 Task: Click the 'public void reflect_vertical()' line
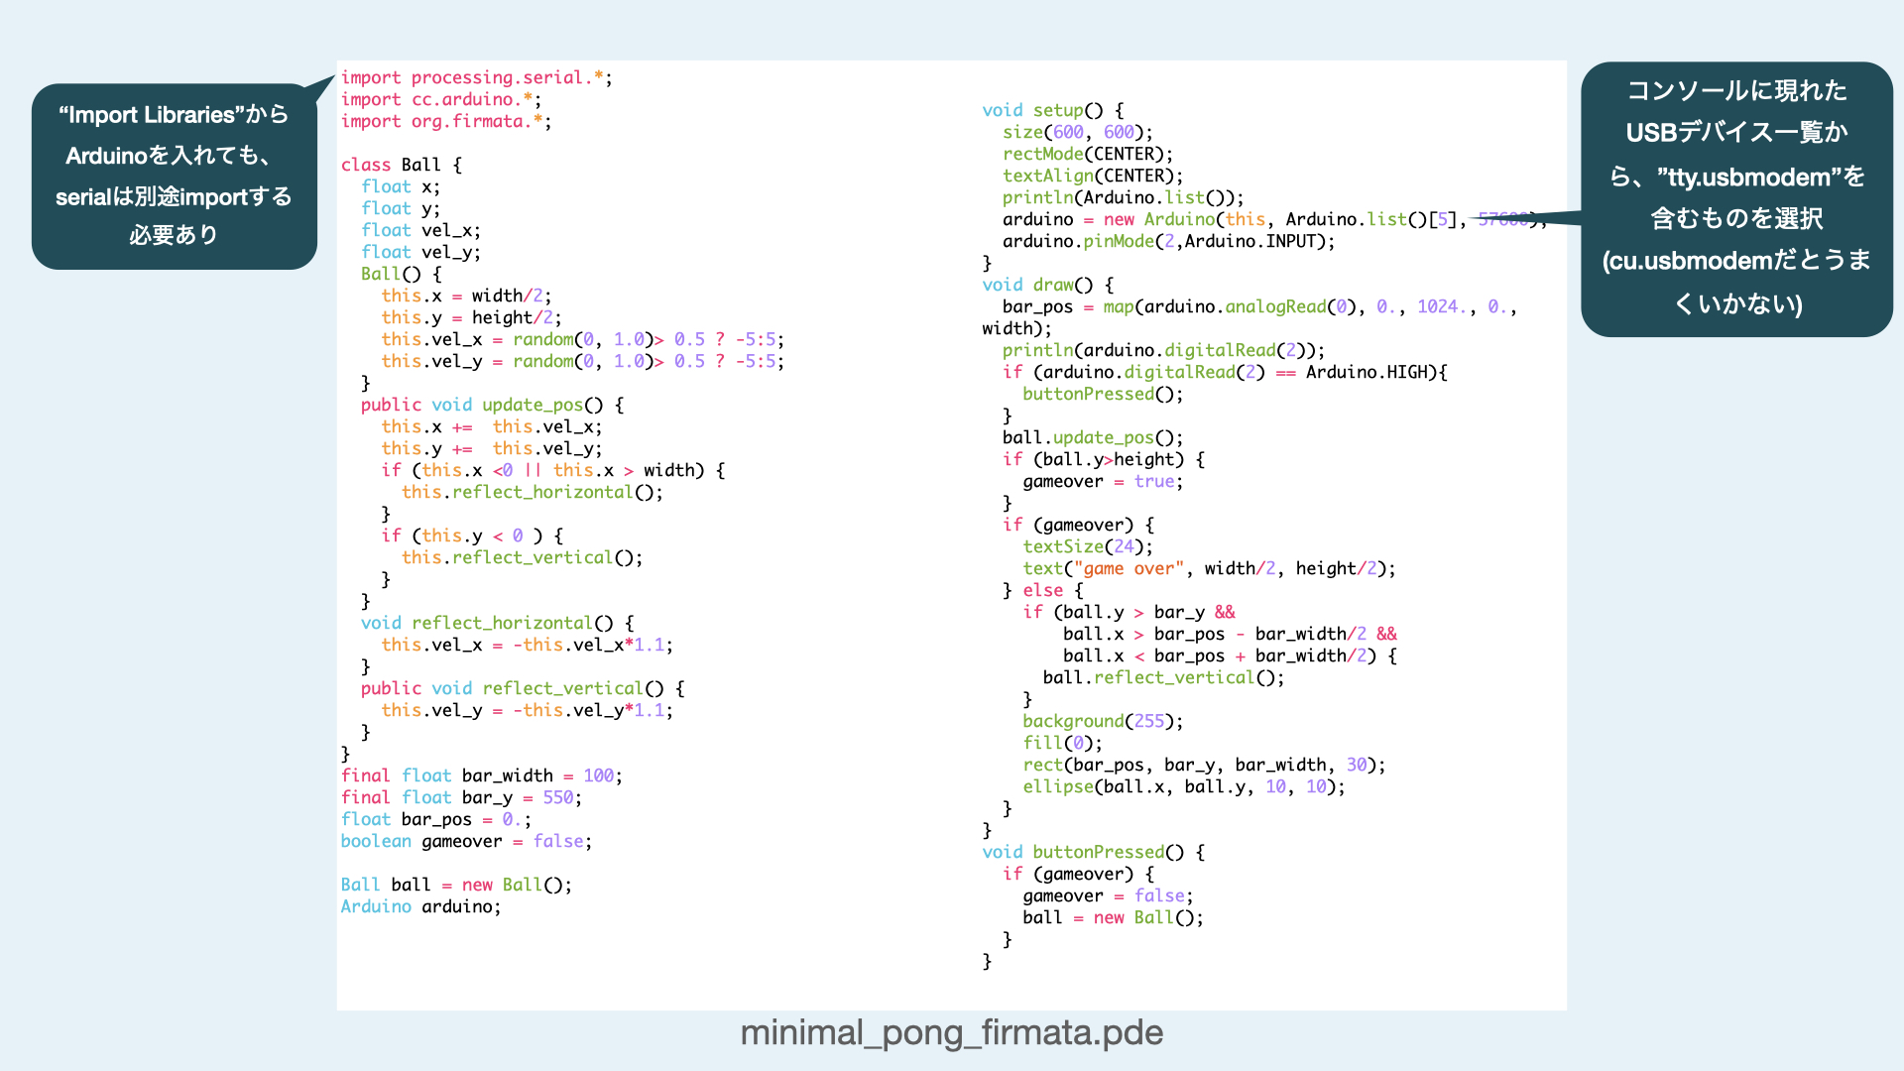pos(523,688)
